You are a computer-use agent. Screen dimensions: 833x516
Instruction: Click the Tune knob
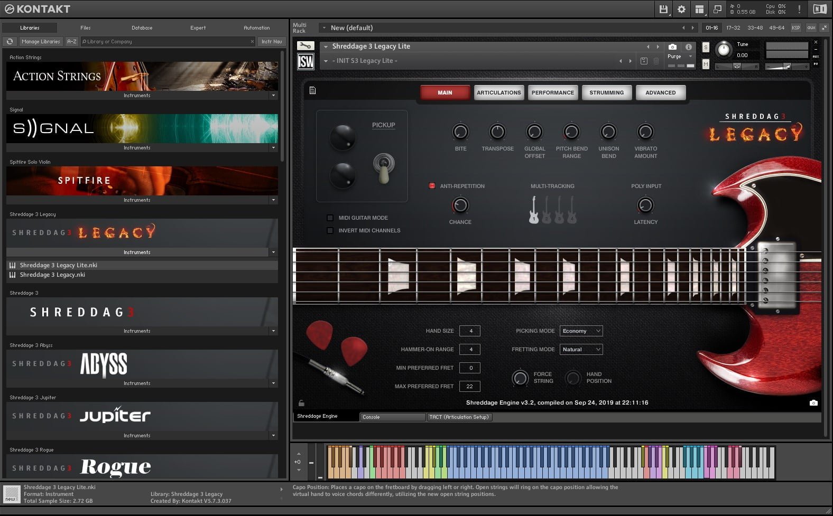coord(723,50)
